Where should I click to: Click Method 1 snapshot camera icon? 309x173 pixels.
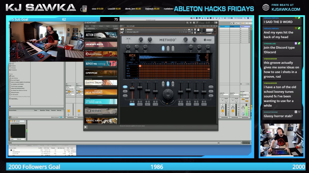click(x=189, y=30)
